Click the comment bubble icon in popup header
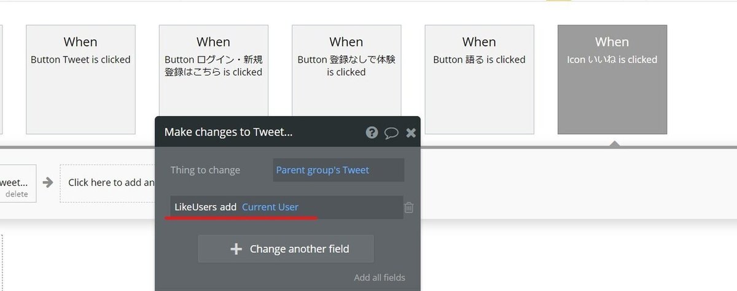Screen dimensions: 737x291 (391, 133)
